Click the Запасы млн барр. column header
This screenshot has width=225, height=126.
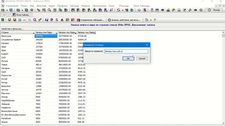point(46,33)
